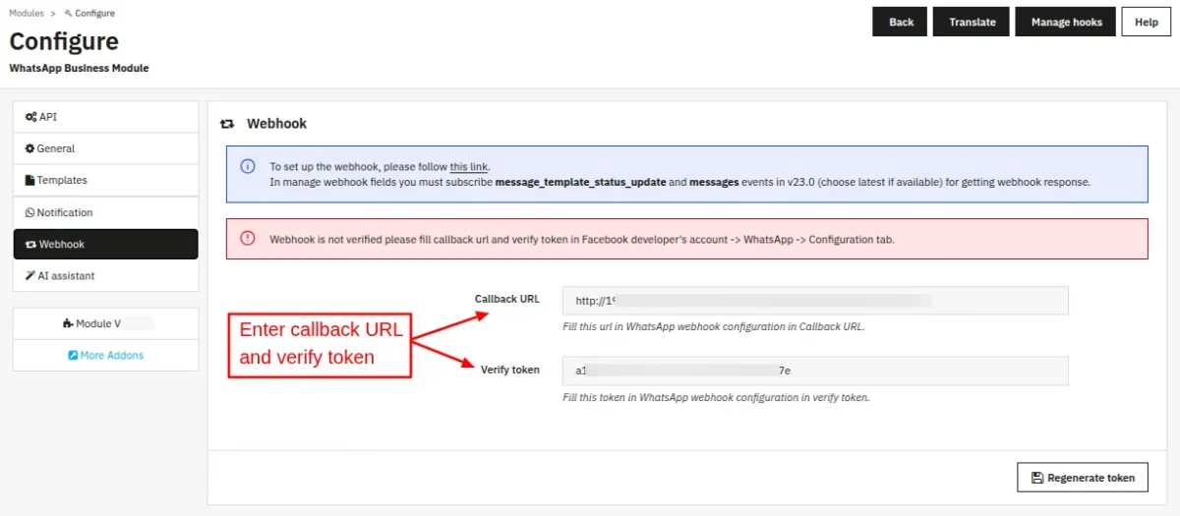Click the Back button
This screenshot has height=516, width=1180.
coord(901,22)
